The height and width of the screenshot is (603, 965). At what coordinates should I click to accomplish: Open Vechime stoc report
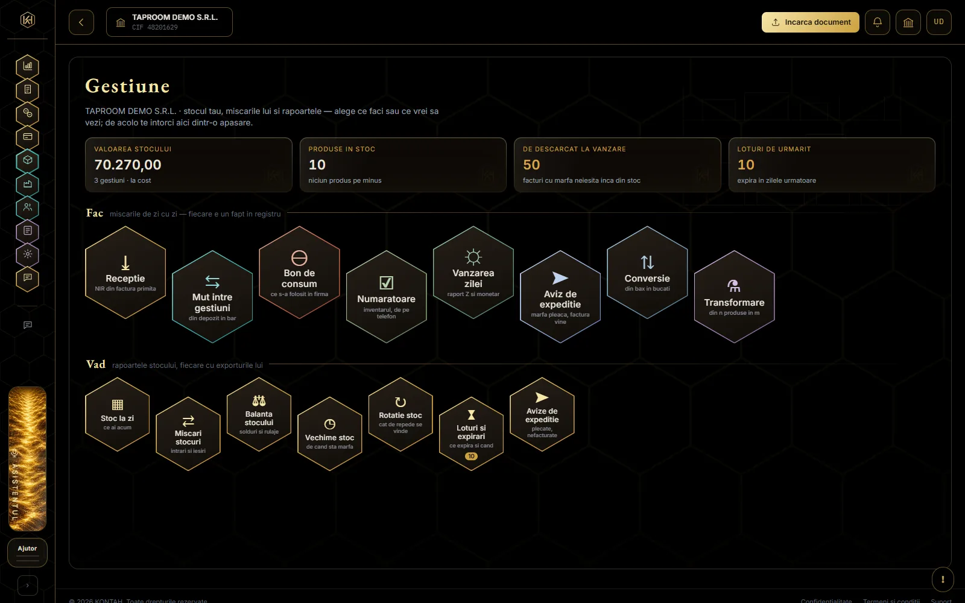pos(330,434)
